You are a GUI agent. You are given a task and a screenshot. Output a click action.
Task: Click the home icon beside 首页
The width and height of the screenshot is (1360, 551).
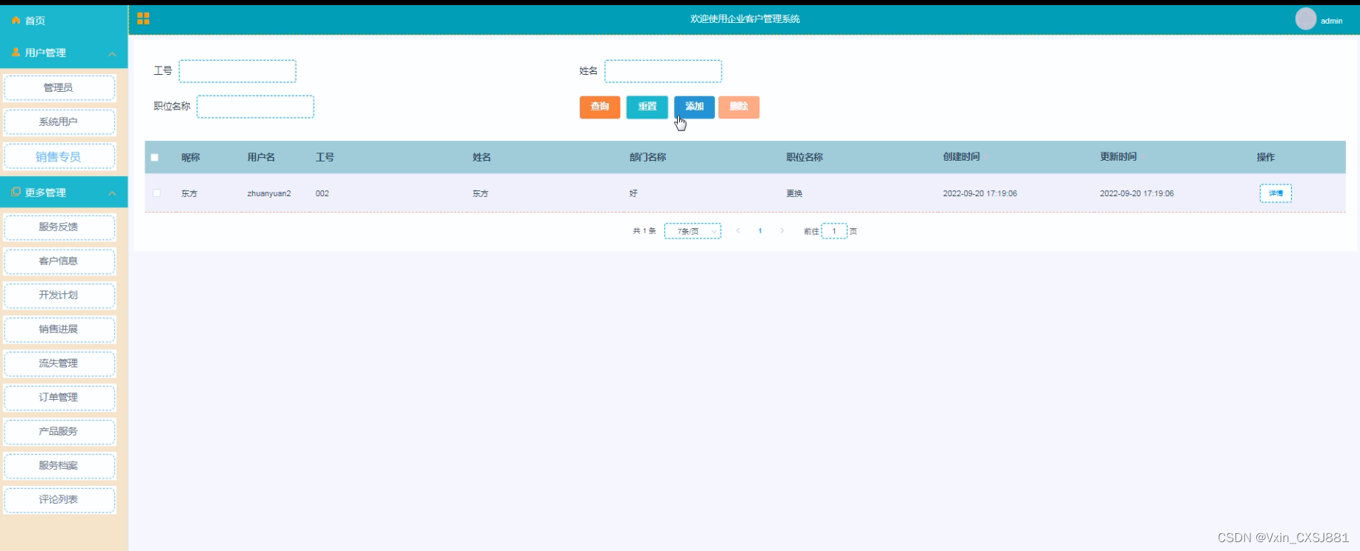(16, 20)
